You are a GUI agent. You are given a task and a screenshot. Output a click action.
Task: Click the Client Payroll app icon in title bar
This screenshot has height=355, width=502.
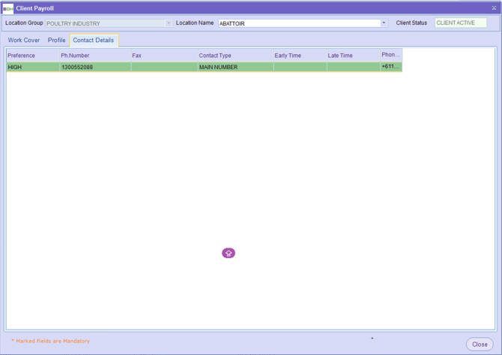(x=8, y=8)
